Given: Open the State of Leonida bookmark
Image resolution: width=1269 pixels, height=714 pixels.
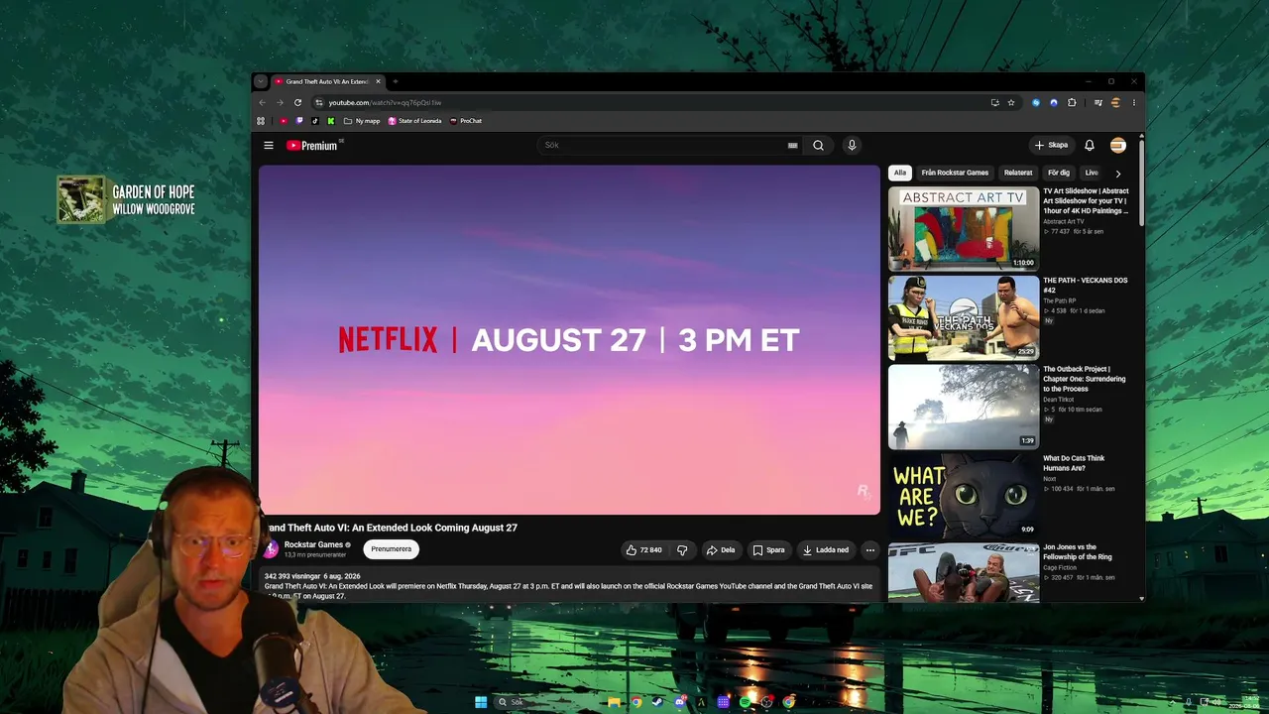Looking at the screenshot, I should 414,121.
